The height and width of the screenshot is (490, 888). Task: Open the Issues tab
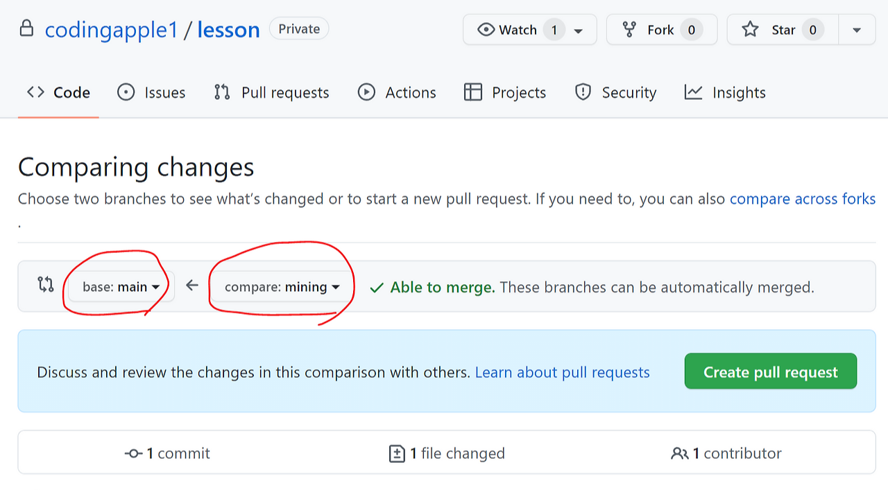pos(151,93)
